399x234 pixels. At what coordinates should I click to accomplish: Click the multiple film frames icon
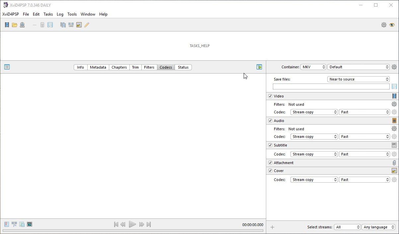click(63, 25)
